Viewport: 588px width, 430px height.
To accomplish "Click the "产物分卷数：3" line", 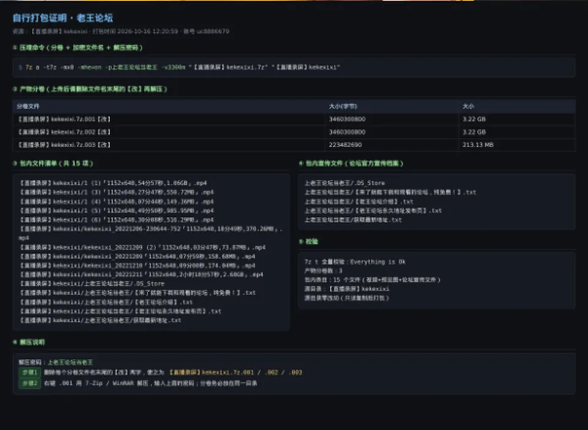I will (323, 271).
